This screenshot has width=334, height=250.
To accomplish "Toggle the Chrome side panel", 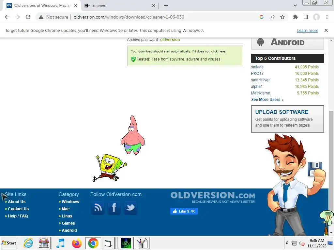I will click(x=306, y=17).
